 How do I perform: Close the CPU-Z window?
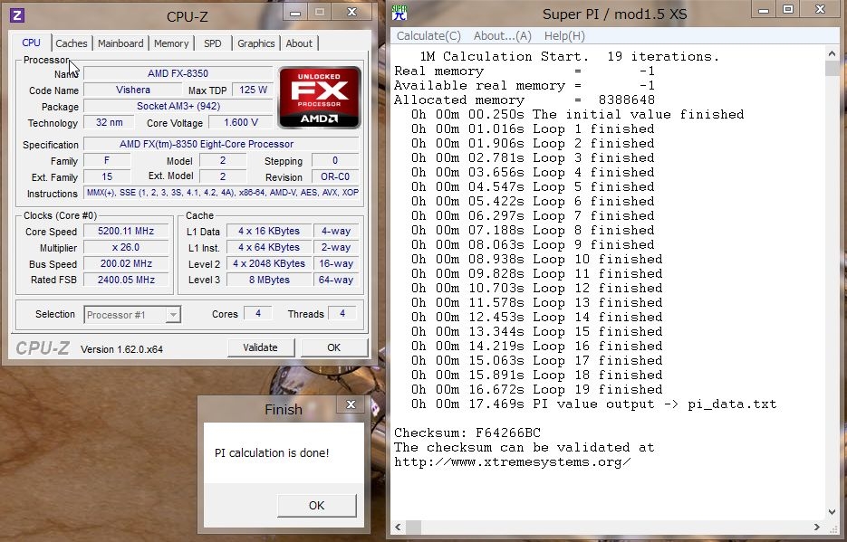[x=351, y=13]
